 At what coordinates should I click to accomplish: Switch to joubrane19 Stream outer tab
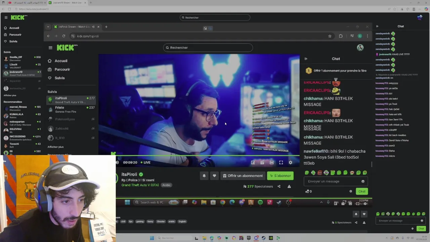click(x=67, y=3)
